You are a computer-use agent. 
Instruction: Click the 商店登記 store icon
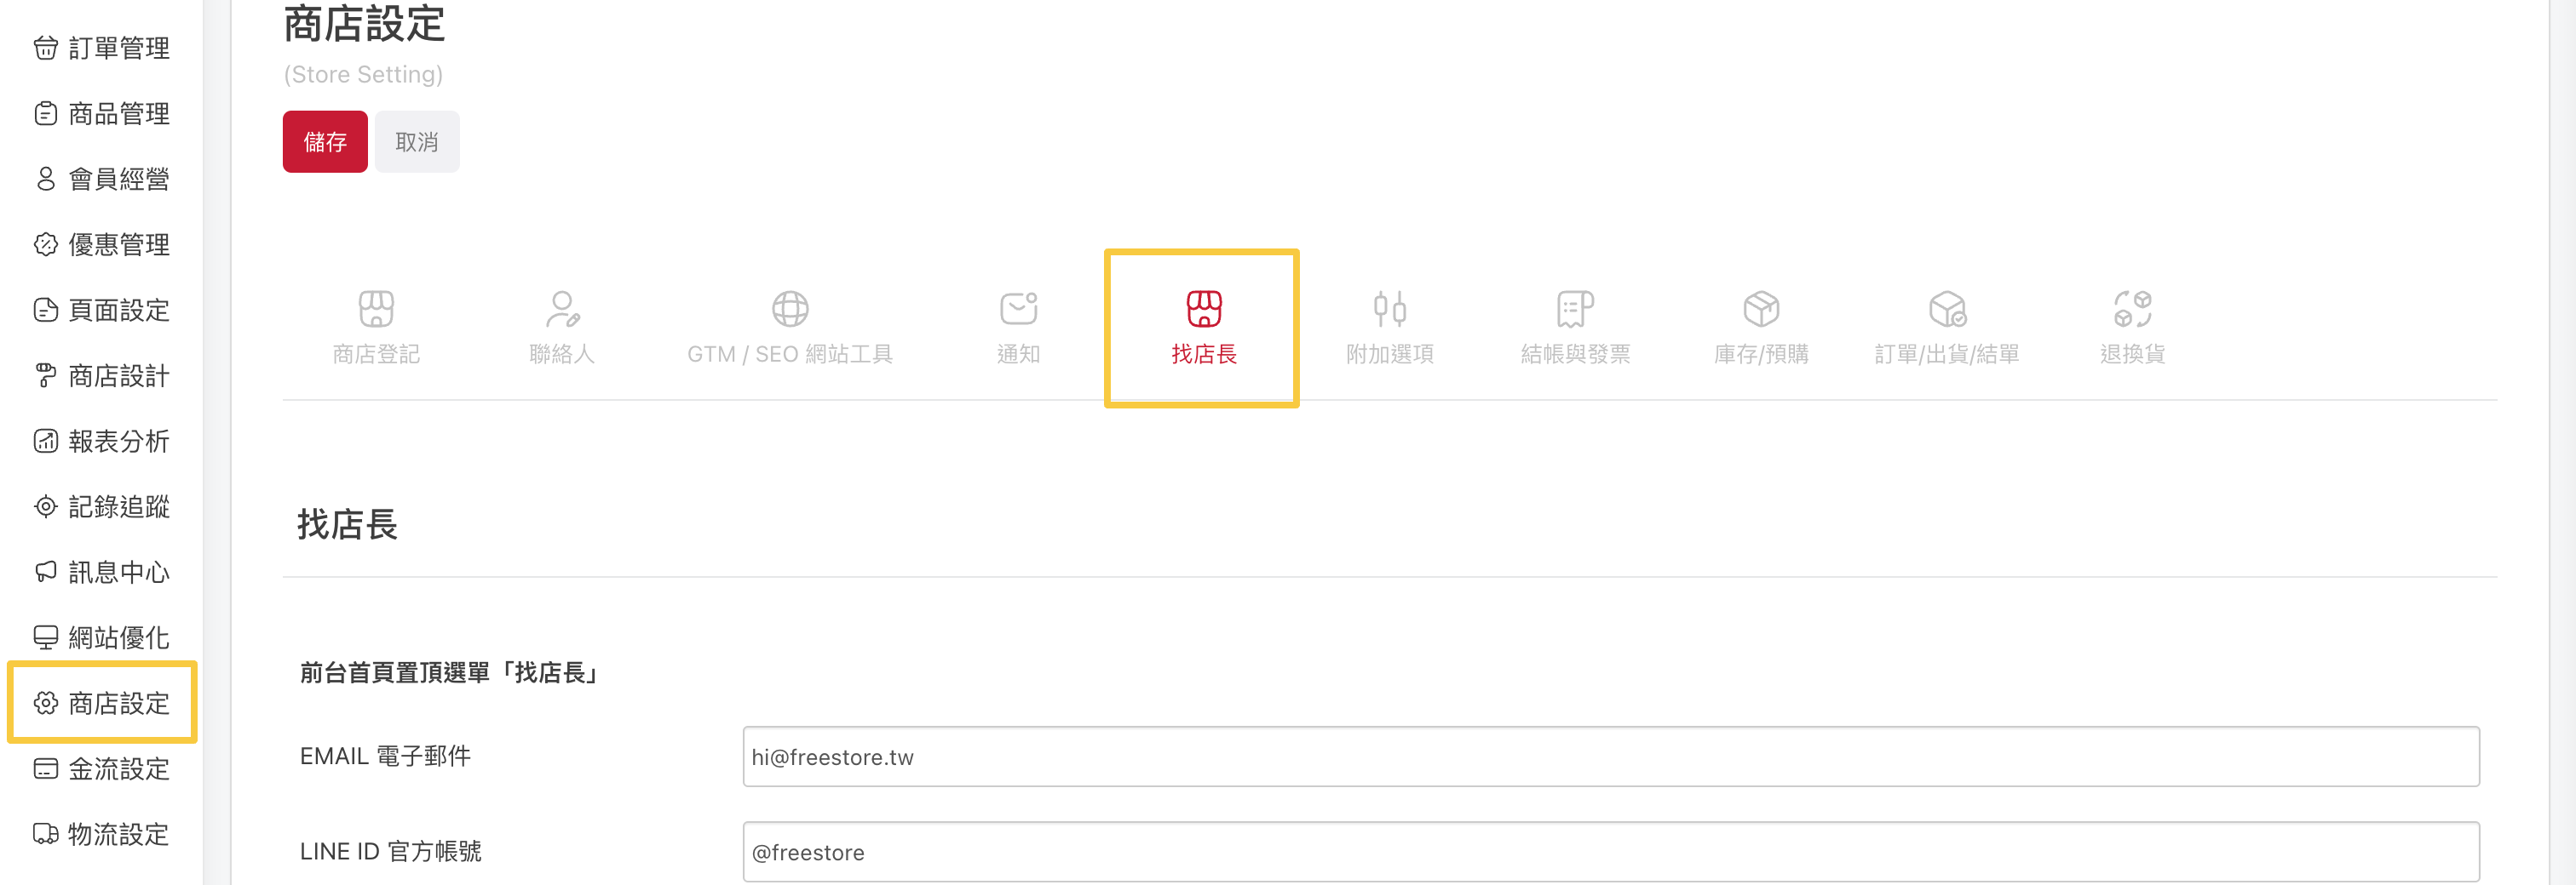pyautogui.click(x=376, y=309)
